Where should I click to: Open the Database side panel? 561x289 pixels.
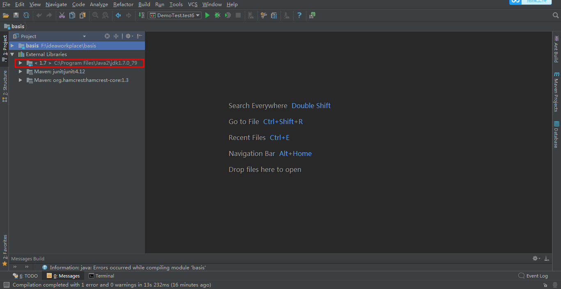coord(556,135)
